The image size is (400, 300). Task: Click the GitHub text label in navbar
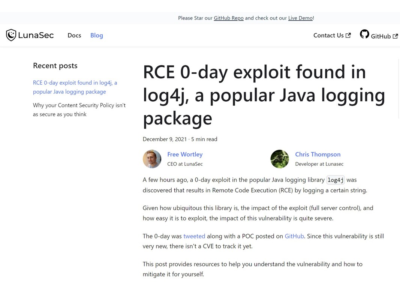tap(381, 36)
